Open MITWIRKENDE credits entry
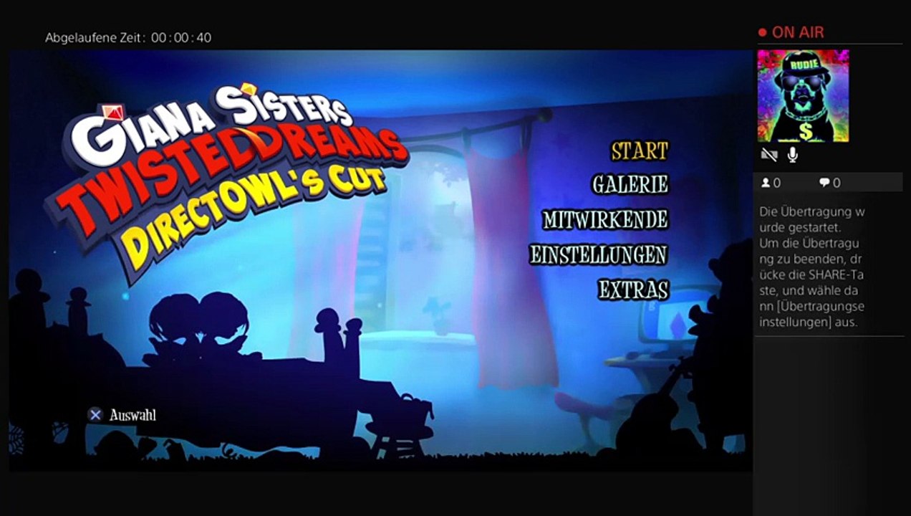The height and width of the screenshot is (516, 911). (605, 219)
